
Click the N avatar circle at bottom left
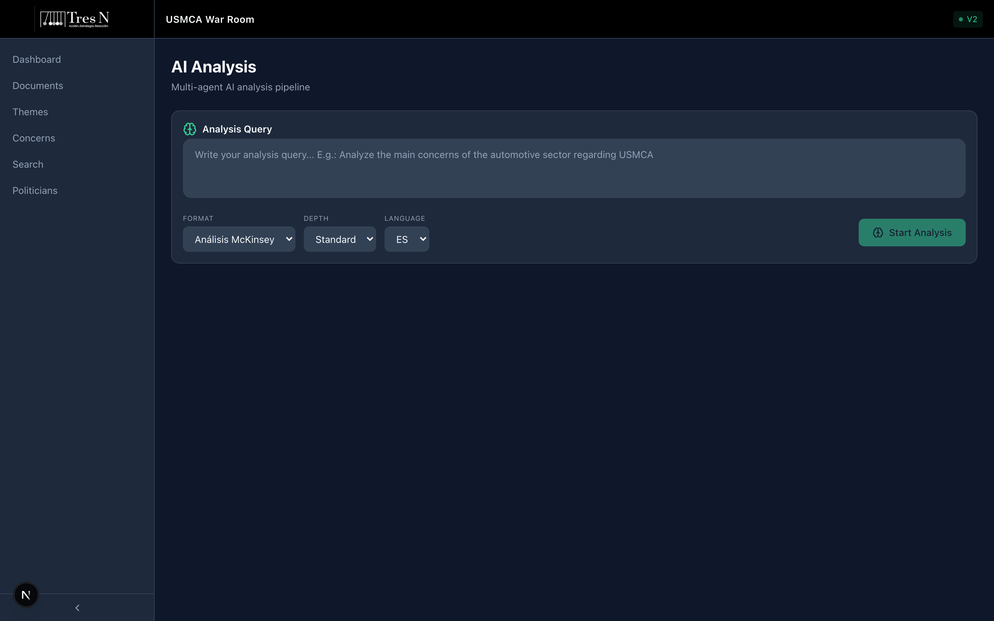(26, 594)
